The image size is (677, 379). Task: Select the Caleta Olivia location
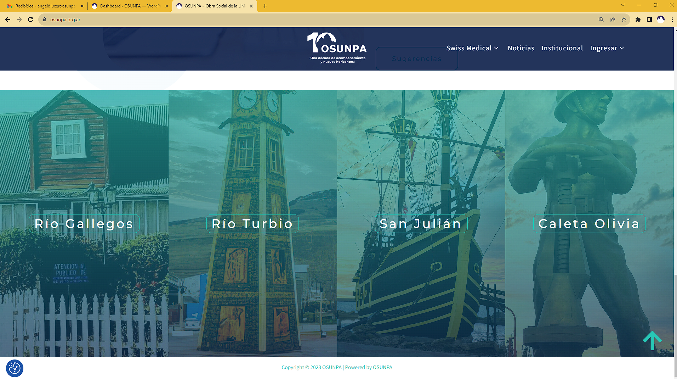coord(589,224)
